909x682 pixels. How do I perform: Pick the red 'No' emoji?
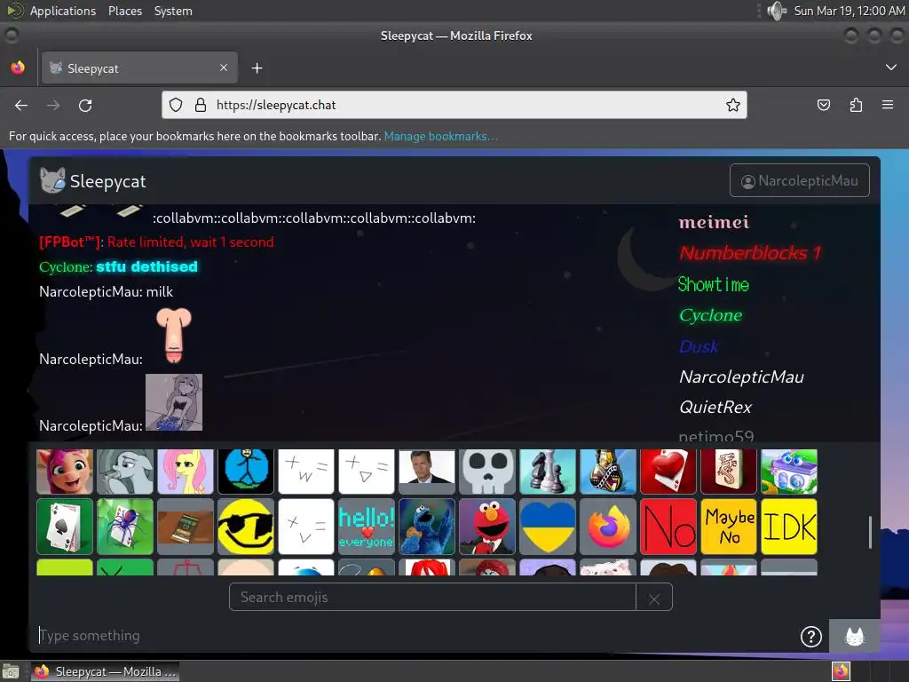pyautogui.click(x=668, y=527)
